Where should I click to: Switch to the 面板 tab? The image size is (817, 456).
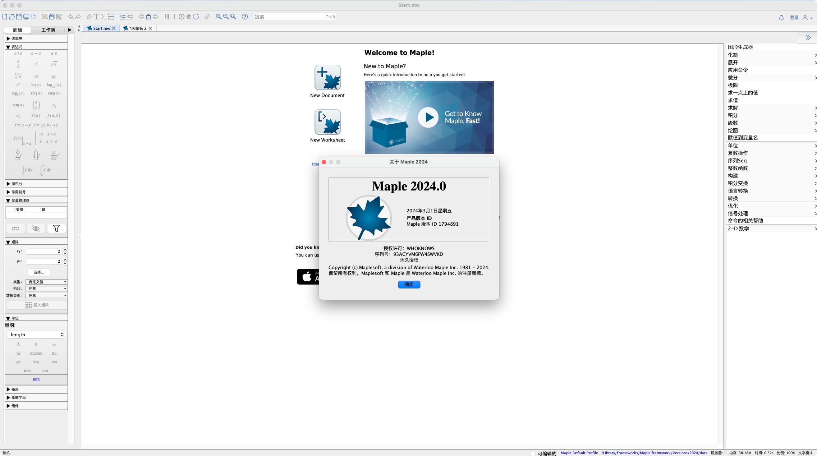click(18, 30)
